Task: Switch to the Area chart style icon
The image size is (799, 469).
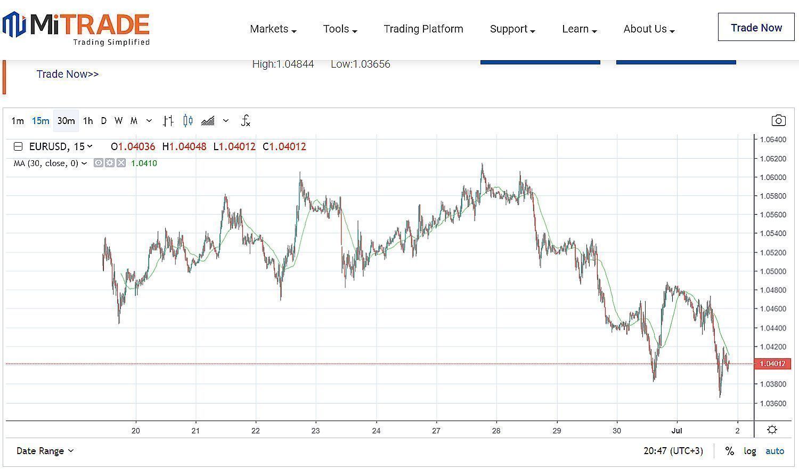Action: coord(208,121)
